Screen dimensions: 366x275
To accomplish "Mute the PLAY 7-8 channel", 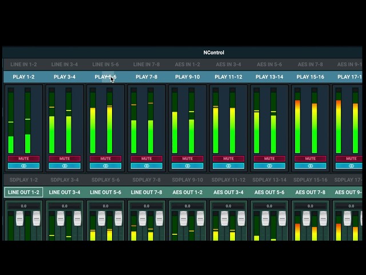I will tap(146, 159).
